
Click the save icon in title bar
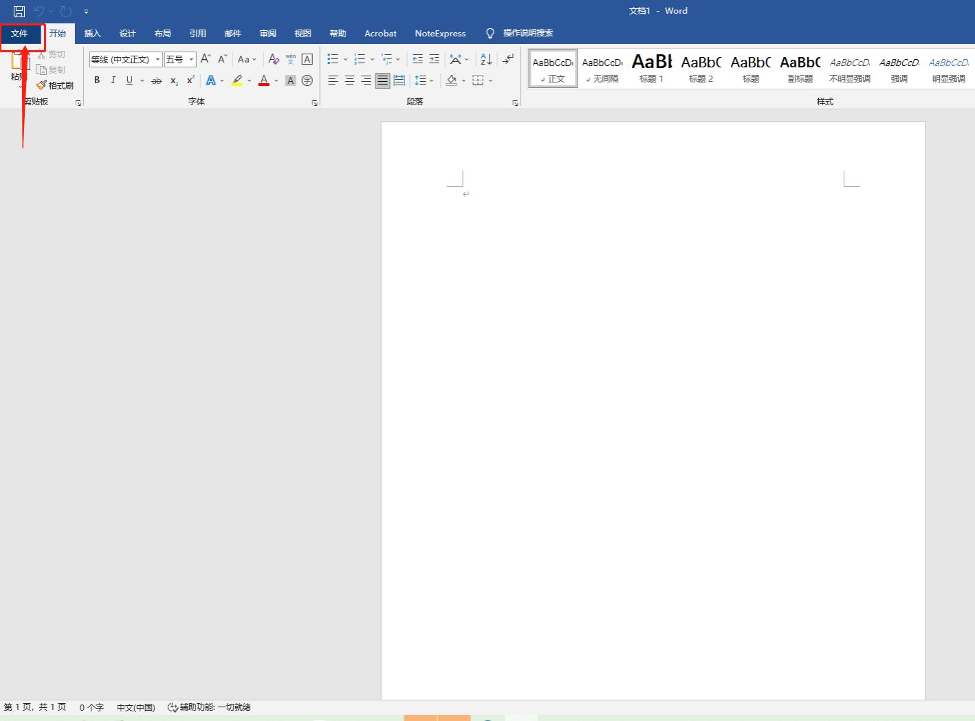point(19,11)
